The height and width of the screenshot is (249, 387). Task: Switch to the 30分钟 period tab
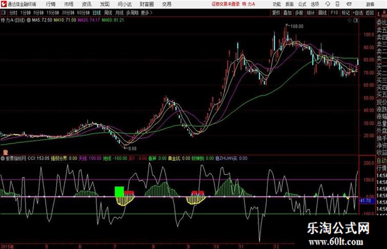68,13
